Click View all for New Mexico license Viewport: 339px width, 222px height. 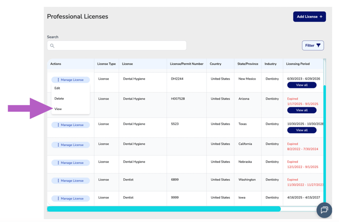(302, 85)
